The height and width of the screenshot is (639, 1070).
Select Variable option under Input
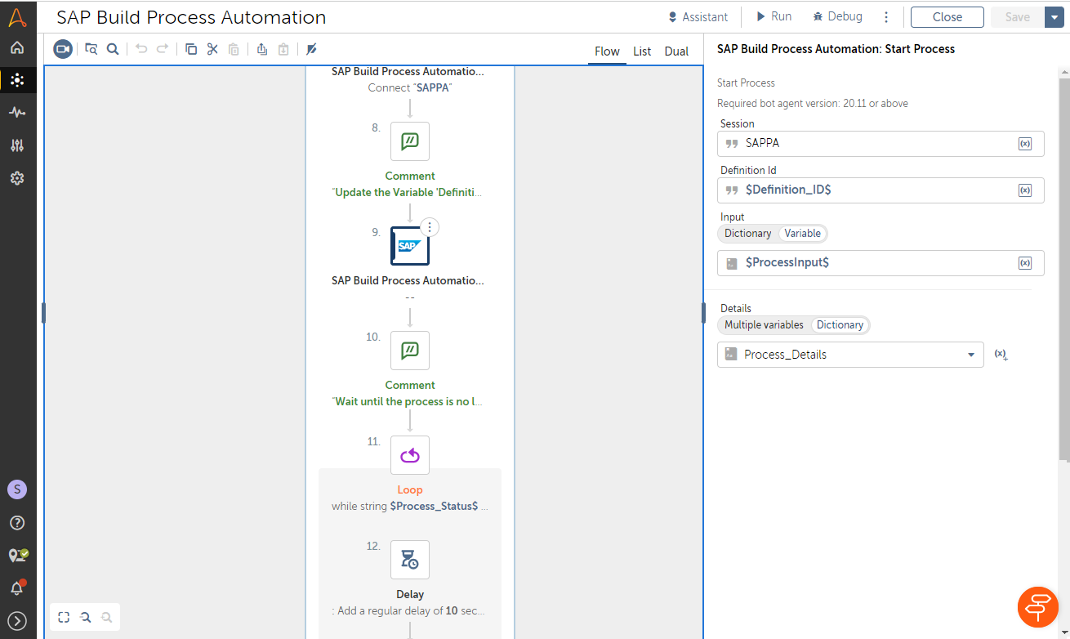pos(802,234)
